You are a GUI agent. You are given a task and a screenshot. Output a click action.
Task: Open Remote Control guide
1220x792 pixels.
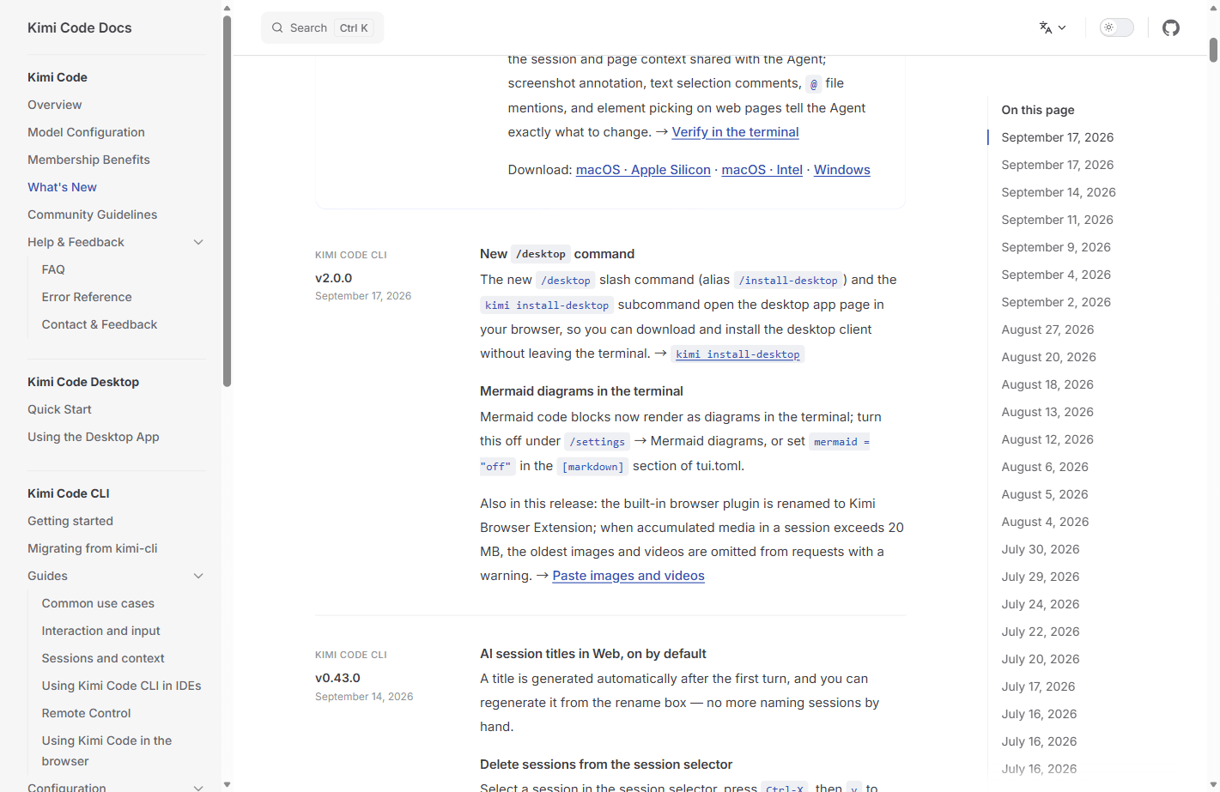pos(86,713)
